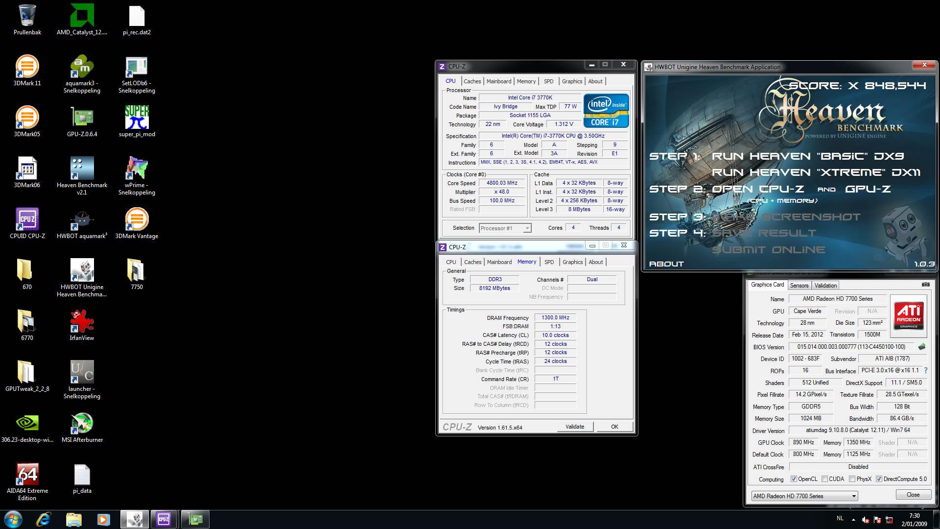Open the 6770 folder icon
Image resolution: width=940 pixels, height=529 pixels.
pyautogui.click(x=27, y=326)
